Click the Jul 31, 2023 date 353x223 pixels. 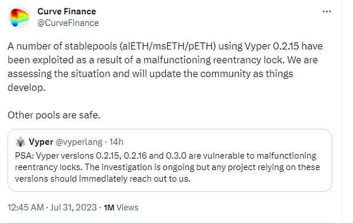point(74,208)
